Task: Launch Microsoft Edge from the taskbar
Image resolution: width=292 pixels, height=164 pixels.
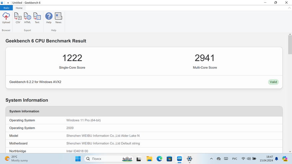Action: coord(159,159)
